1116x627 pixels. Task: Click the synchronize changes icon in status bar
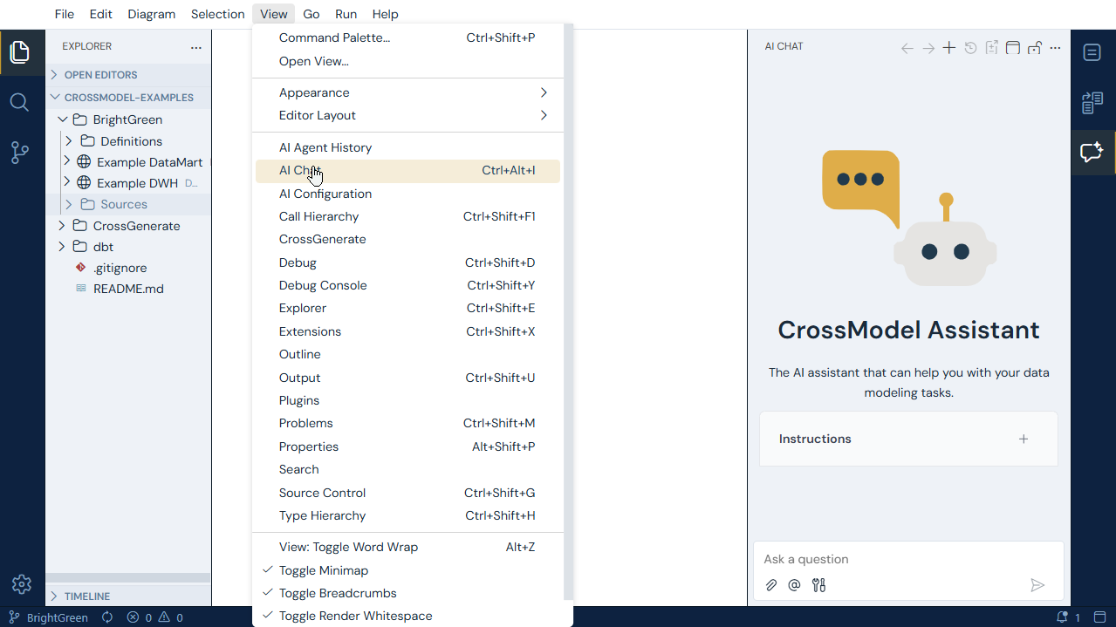coord(107,617)
